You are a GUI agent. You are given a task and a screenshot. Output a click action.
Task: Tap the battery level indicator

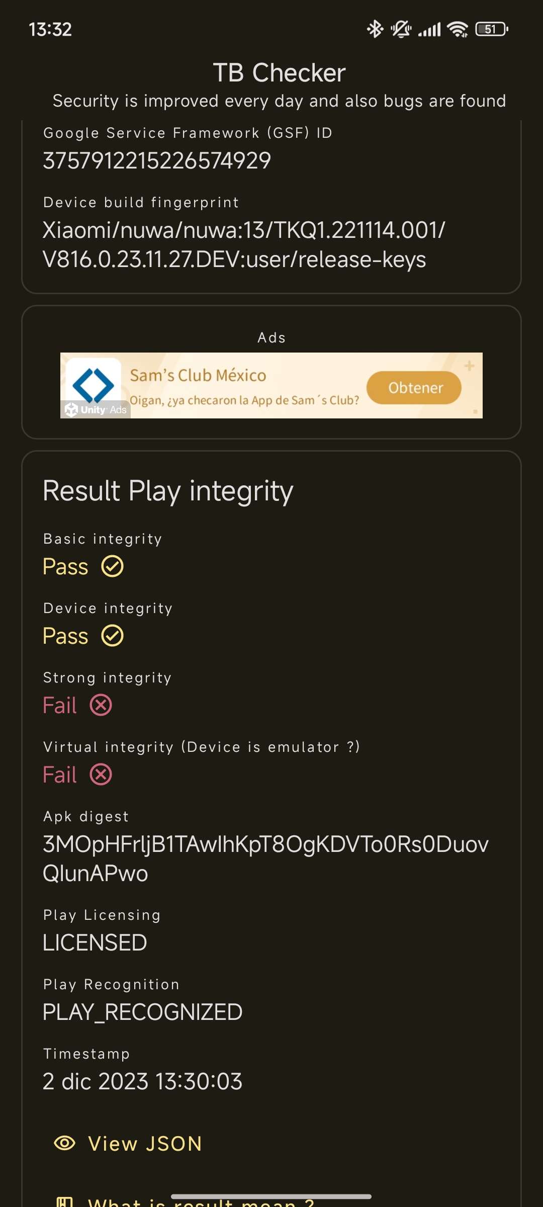tap(492, 29)
